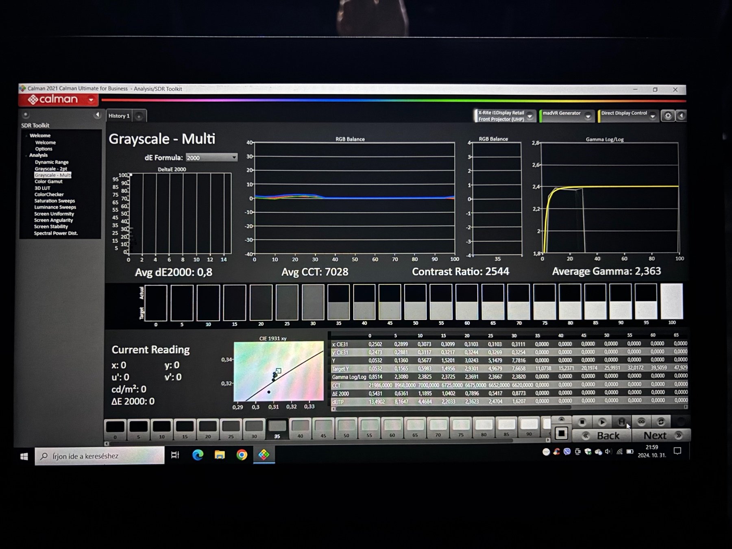732x549 pixels.
Task: Open the Calman app in taskbar
Action: (264, 455)
